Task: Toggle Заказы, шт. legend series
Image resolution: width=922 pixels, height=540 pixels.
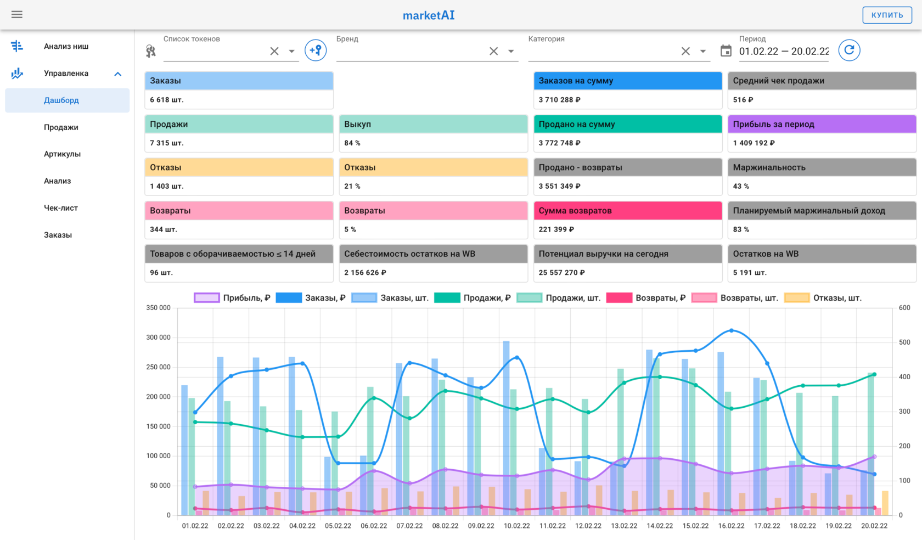Action: click(x=390, y=298)
